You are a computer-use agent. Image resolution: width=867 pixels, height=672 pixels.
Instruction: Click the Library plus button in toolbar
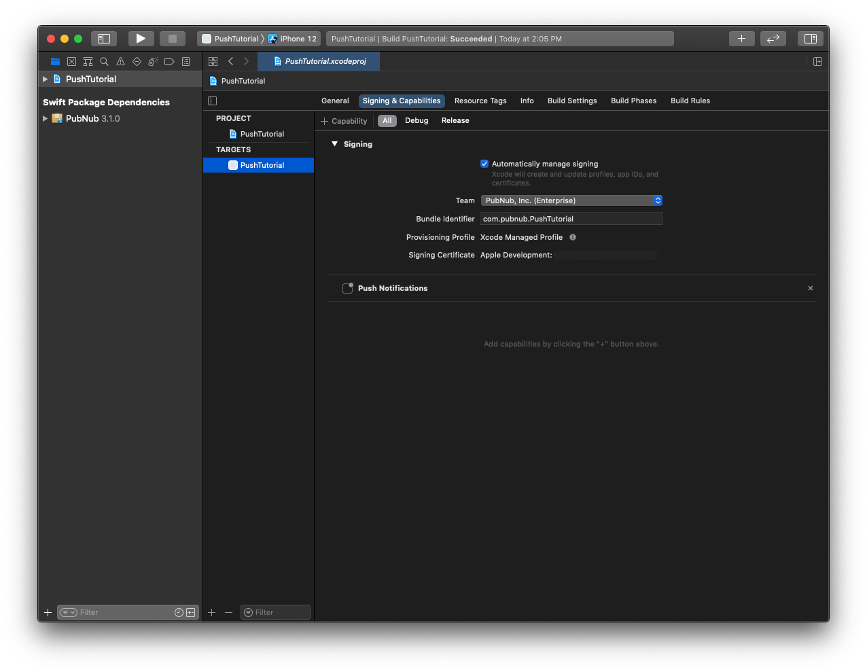[741, 39]
